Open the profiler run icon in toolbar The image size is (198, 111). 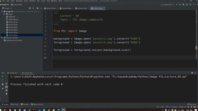(x=187, y=5)
